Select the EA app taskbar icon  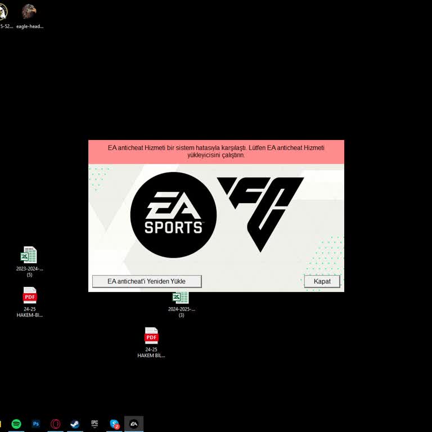point(134,424)
